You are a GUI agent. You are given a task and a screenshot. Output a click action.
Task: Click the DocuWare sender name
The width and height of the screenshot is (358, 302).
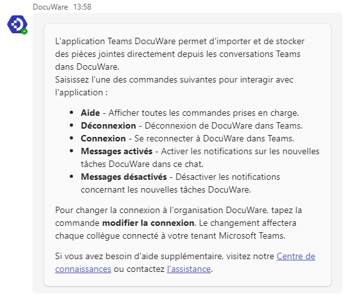pyautogui.click(x=51, y=7)
